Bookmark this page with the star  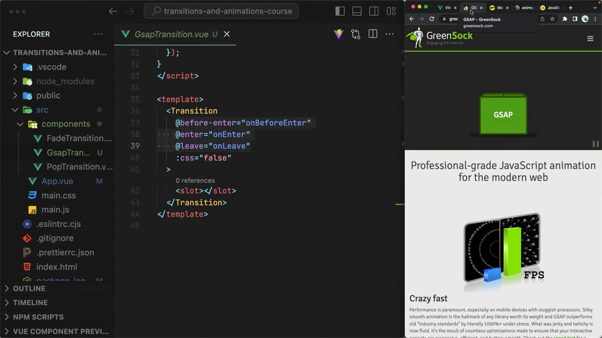[553, 19]
